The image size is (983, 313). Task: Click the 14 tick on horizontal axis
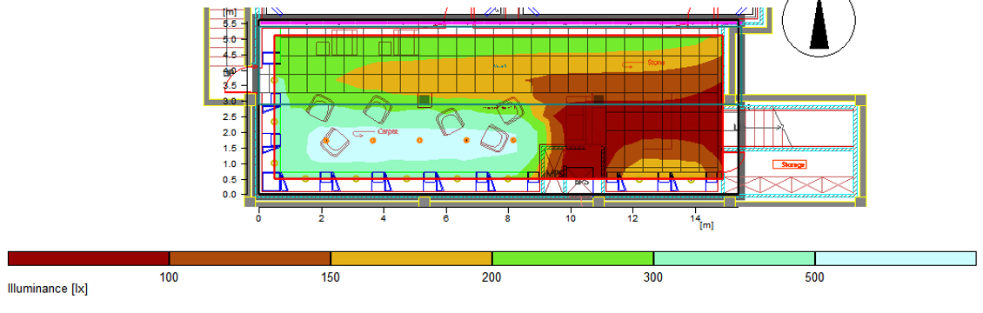pyautogui.click(x=694, y=218)
